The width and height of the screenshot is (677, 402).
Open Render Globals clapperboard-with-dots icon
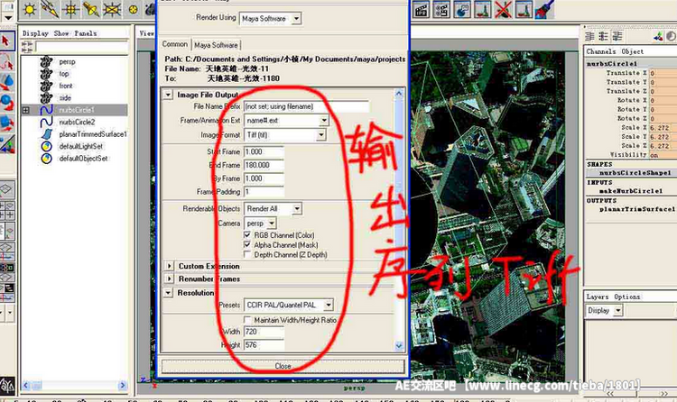441,10
